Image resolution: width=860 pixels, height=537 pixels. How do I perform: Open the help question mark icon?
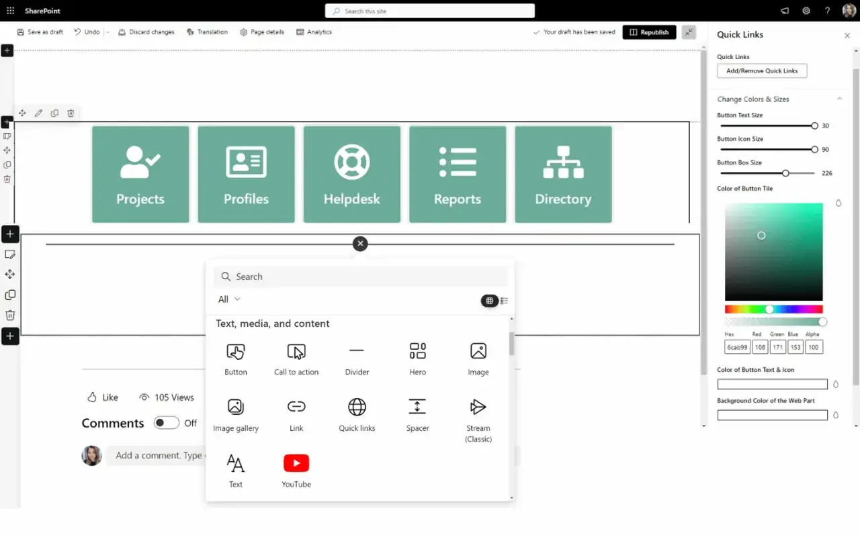coord(828,11)
